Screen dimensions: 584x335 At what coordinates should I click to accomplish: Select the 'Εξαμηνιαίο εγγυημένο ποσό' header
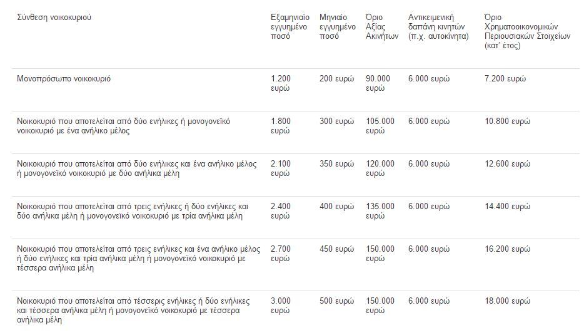click(289, 27)
